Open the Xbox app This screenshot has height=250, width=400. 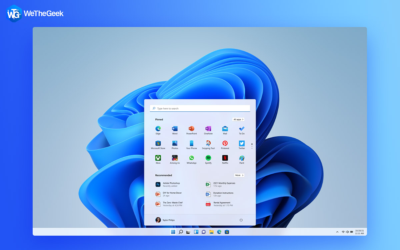(x=158, y=159)
